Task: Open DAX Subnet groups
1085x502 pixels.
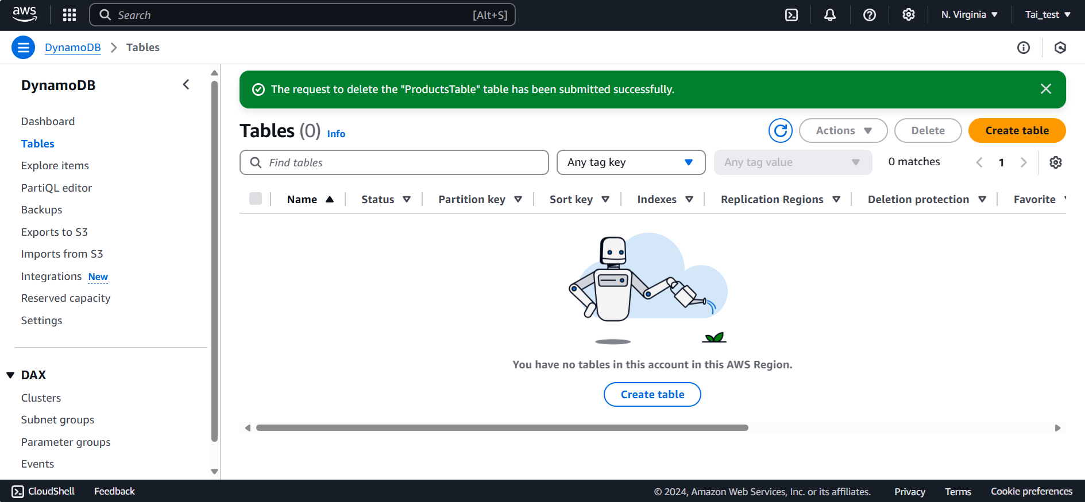Action: 57,420
